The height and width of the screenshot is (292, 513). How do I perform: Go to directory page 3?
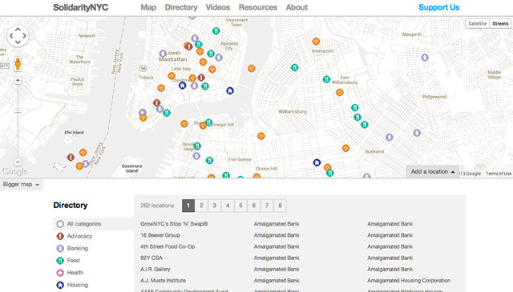214,206
